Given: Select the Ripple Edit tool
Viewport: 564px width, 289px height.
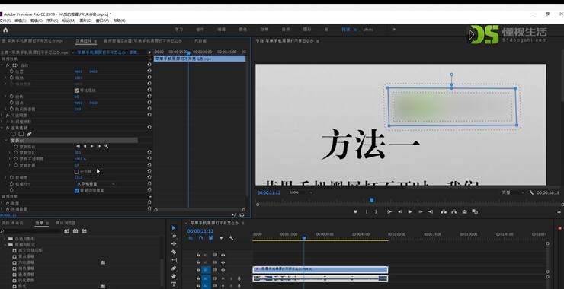Looking at the screenshot, I should pyautogui.click(x=174, y=244).
